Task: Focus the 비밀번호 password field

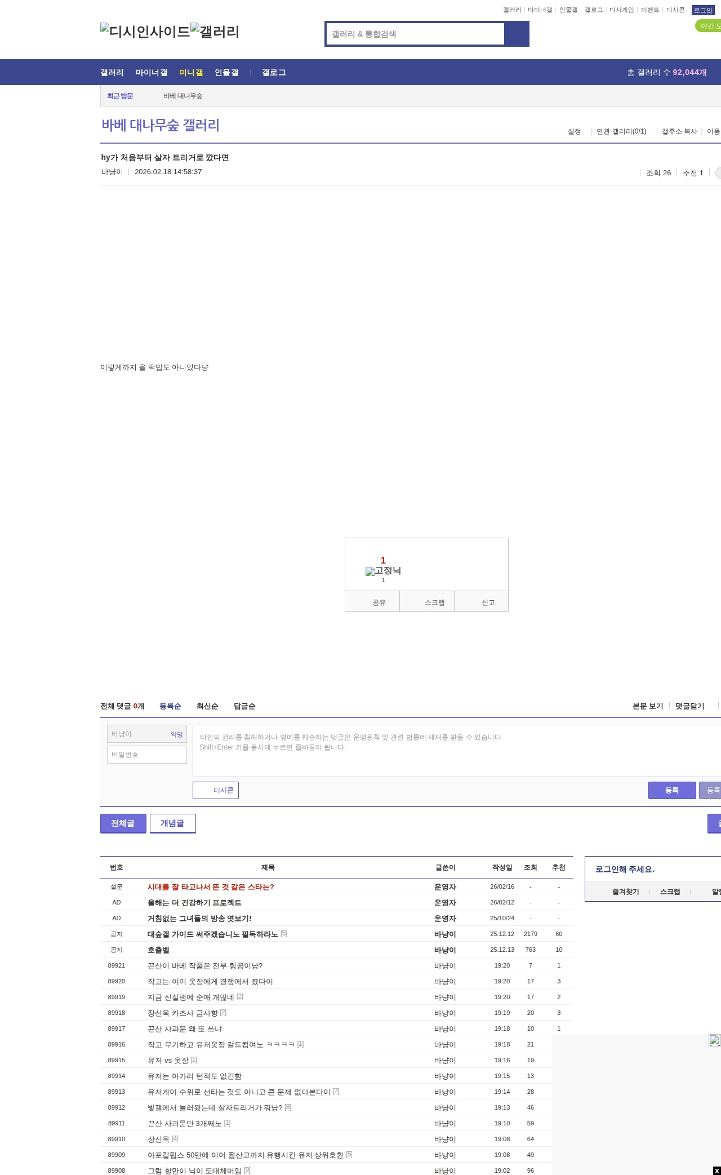Action: point(147,755)
